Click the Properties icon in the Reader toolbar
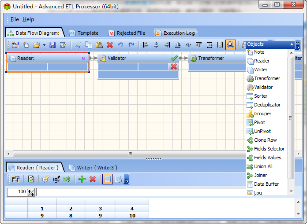This screenshot has height=224, width=307. (16, 179)
